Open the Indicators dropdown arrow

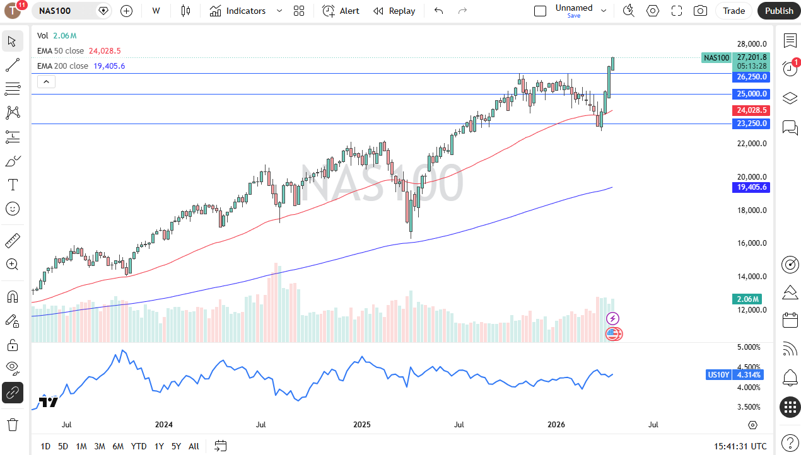(x=279, y=11)
